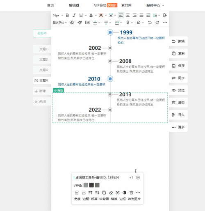
Task: Open 编辑器 in top navigation
Action: coord(74,5)
